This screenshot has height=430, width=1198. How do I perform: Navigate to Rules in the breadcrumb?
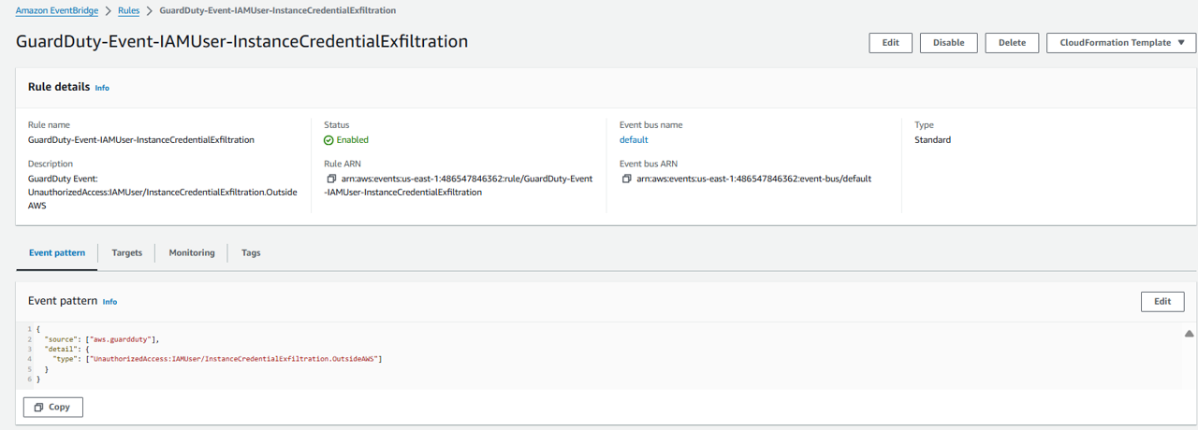pos(128,10)
